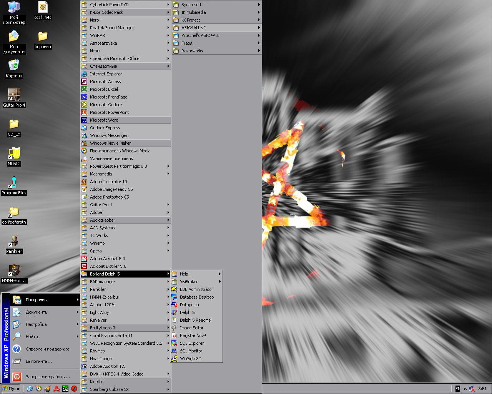The width and height of the screenshot is (492, 394).
Task: Launch Microsoft Excel
Action: tap(126, 89)
